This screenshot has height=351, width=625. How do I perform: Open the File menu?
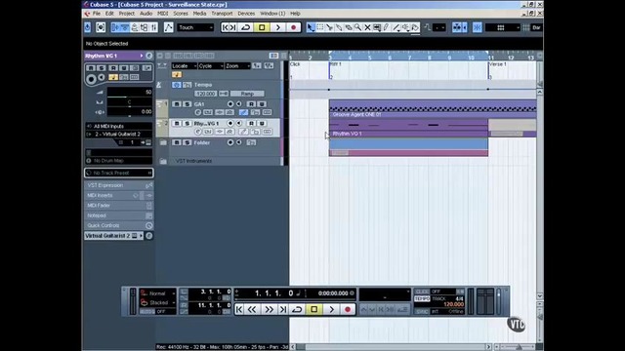96,13
